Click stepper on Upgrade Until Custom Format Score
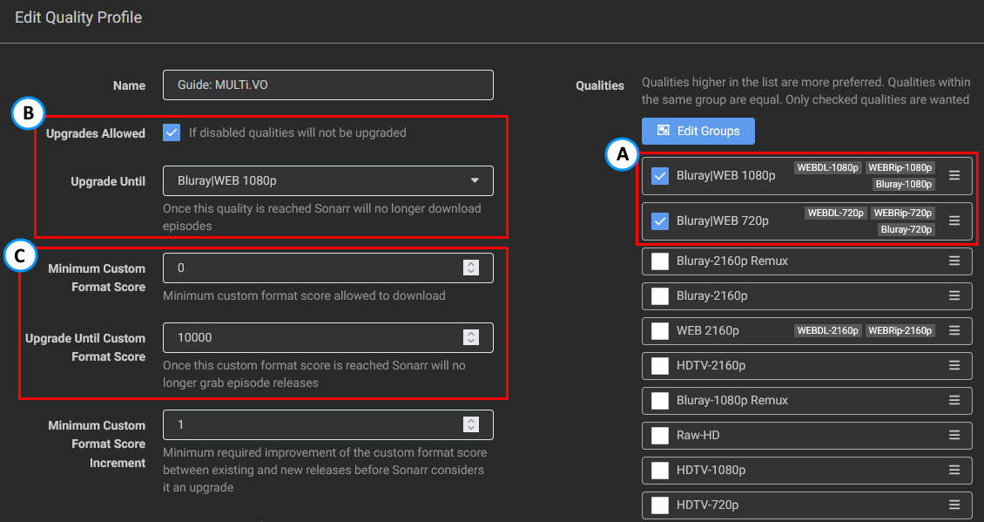Viewport: 984px width, 522px height. click(471, 337)
